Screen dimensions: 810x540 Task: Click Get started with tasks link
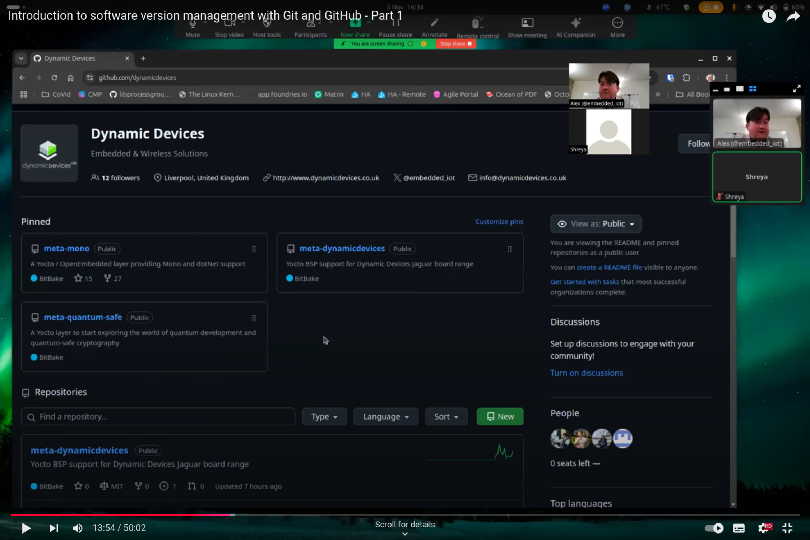pyautogui.click(x=584, y=282)
